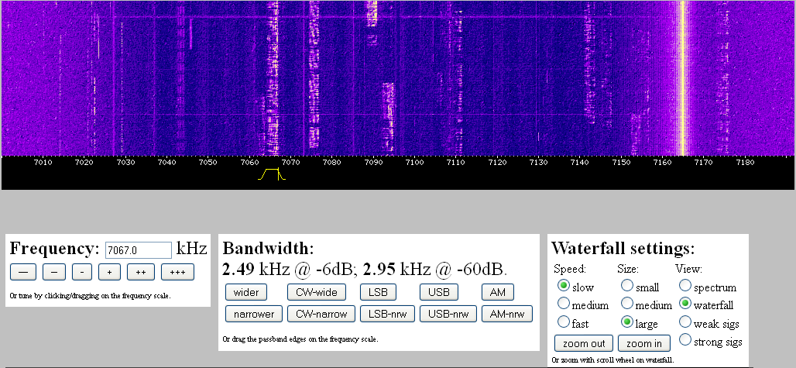Viewport: 796px width, 368px height.
Task: Tune to 7040 on the frequency scale
Action: (166, 163)
